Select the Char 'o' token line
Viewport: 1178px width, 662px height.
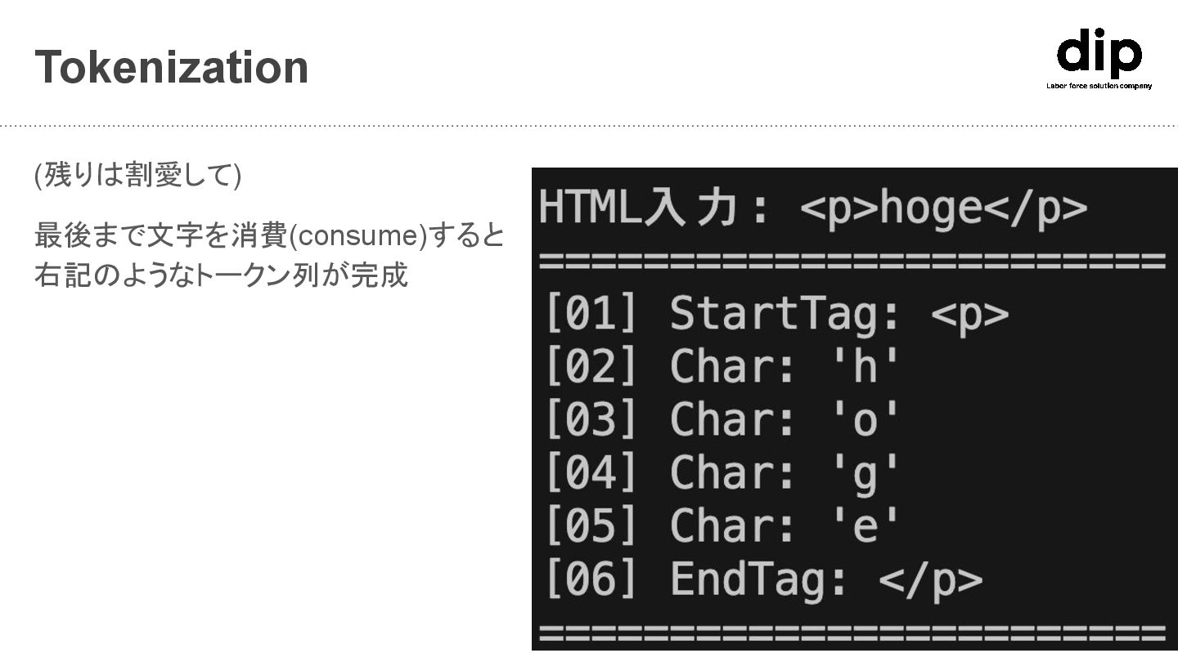(x=722, y=420)
